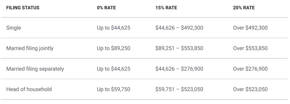
Task: Click the $89,251 – $553,850 cell
Action: (x=179, y=48)
